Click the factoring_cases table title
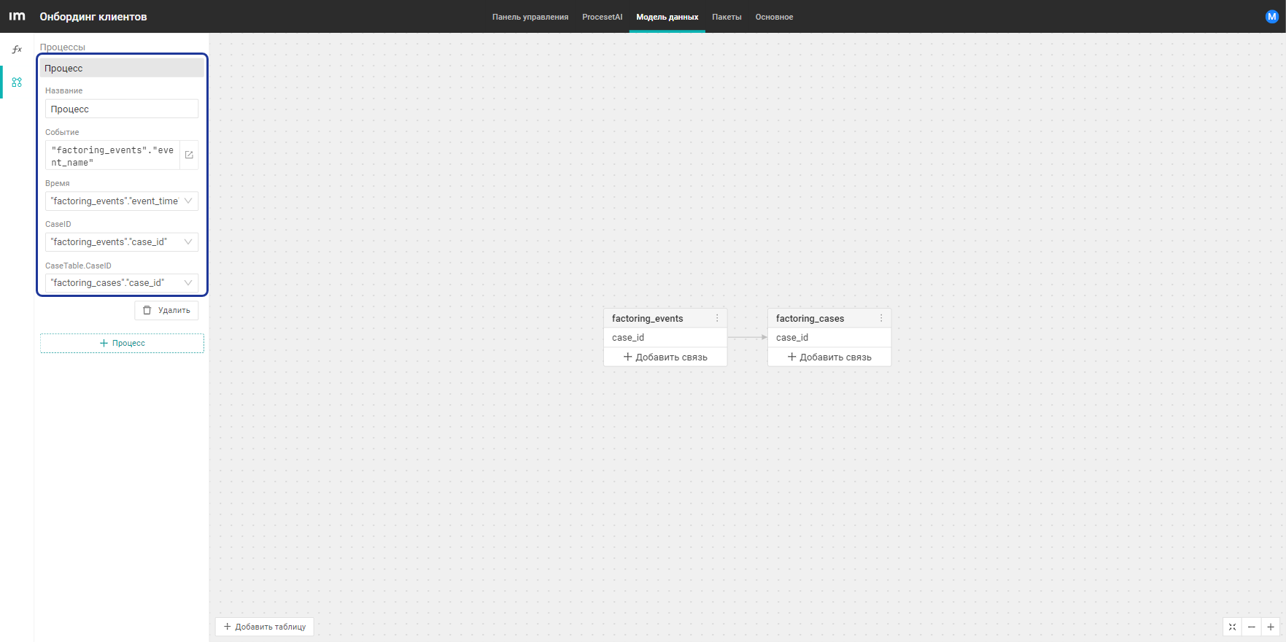Image resolution: width=1286 pixels, height=642 pixels. tap(810, 318)
